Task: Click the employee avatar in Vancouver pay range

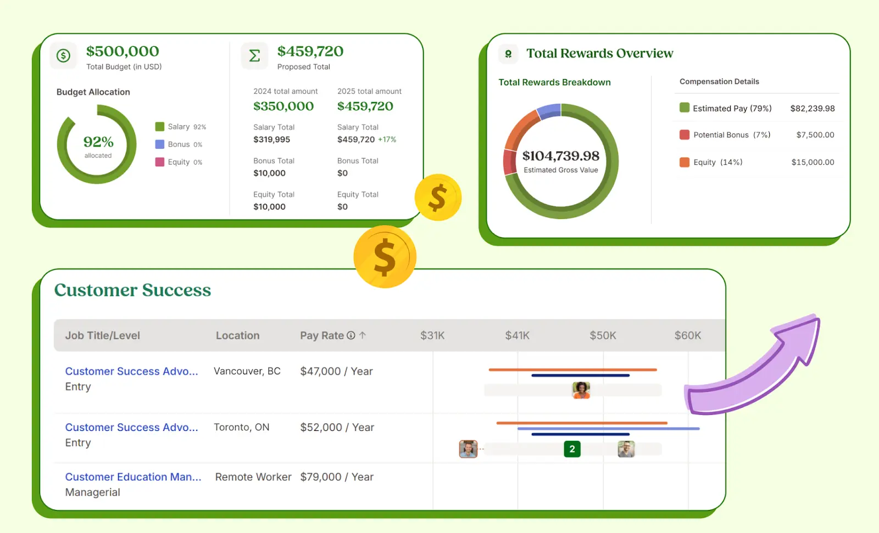Action: click(x=581, y=390)
